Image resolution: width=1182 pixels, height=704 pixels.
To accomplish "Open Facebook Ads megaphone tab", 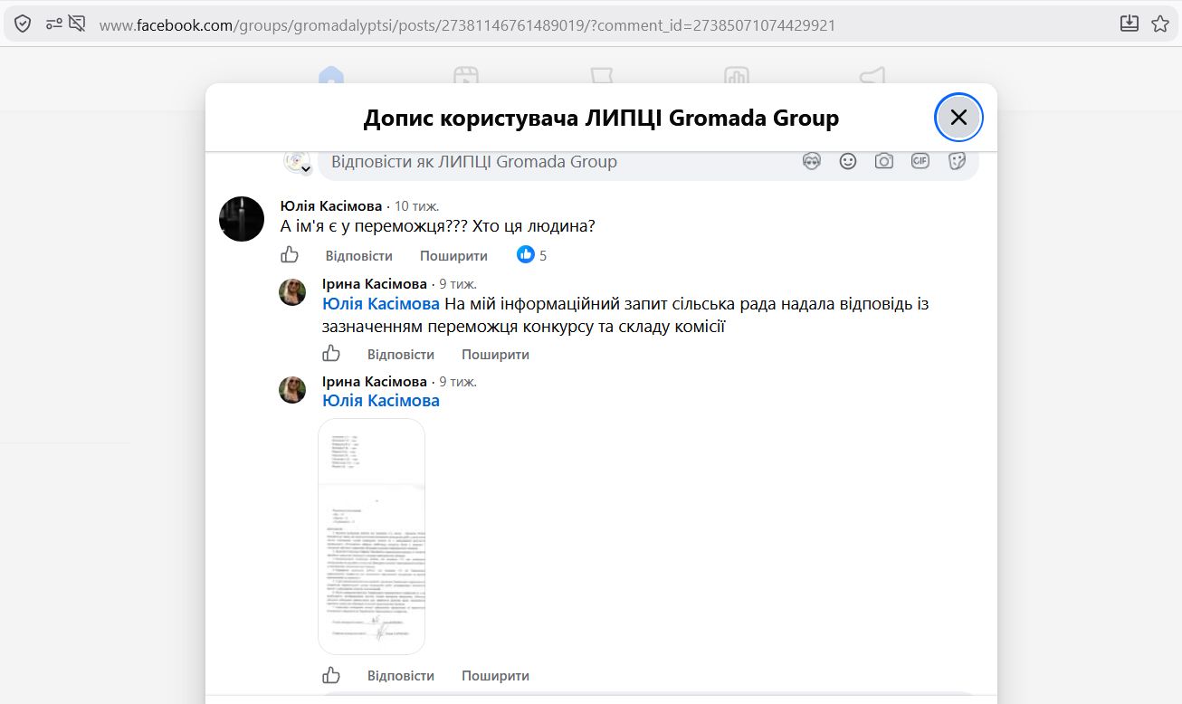I will (872, 77).
